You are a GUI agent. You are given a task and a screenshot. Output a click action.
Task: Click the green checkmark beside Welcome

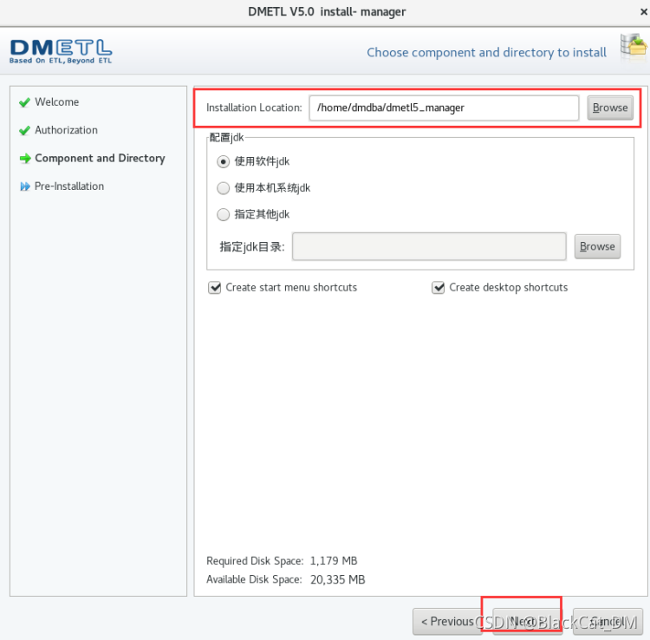(x=25, y=102)
